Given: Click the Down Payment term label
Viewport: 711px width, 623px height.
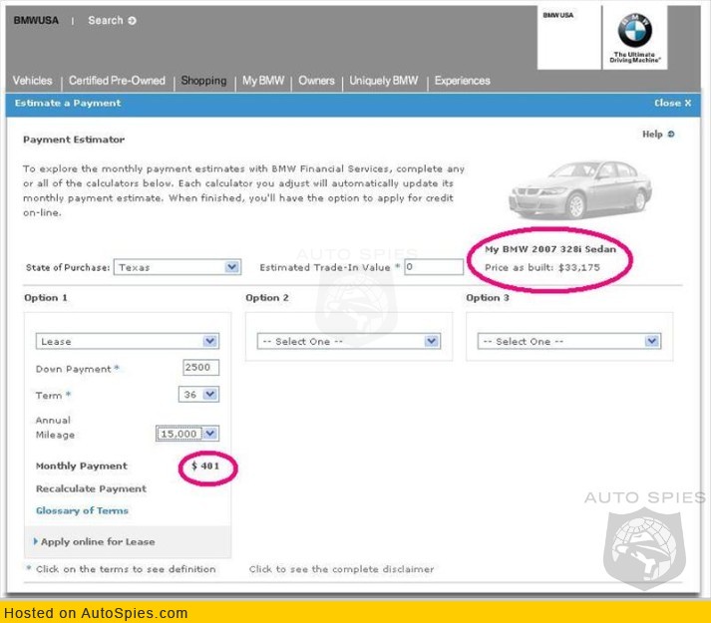Looking at the screenshot, I should pyautogui.click(x=74, y=369).
